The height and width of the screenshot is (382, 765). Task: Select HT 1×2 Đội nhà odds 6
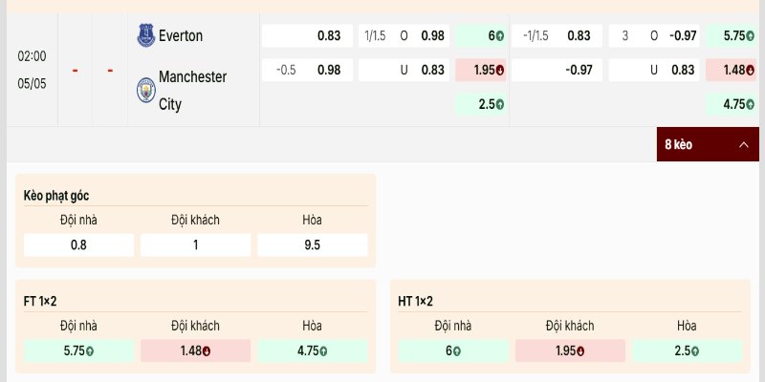[x=453, y=350]
